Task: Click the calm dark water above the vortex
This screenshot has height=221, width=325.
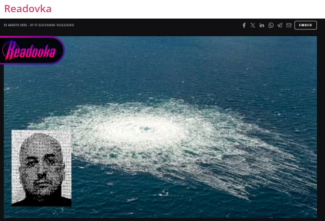Action: coord(182,68)
